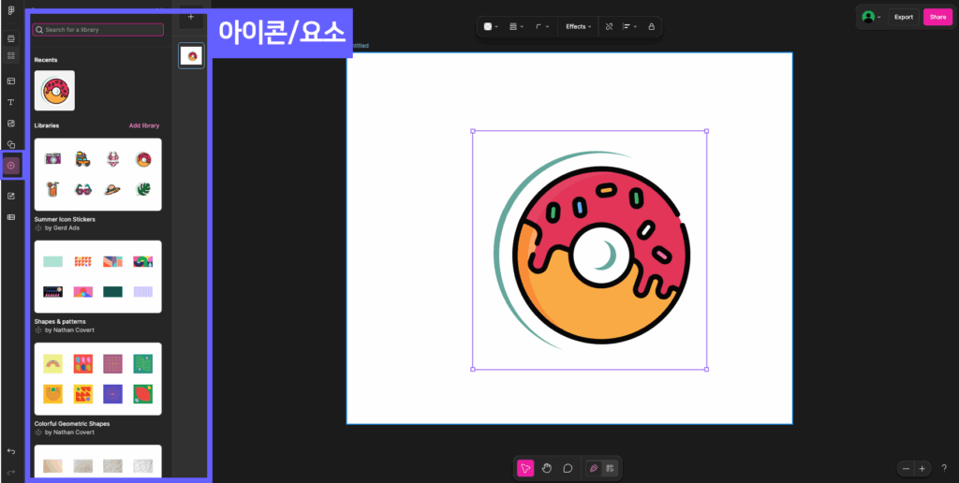This screenshot has width=959, height=483.
Task: Open the Figma main menu logo
Action: coord(11,10)
